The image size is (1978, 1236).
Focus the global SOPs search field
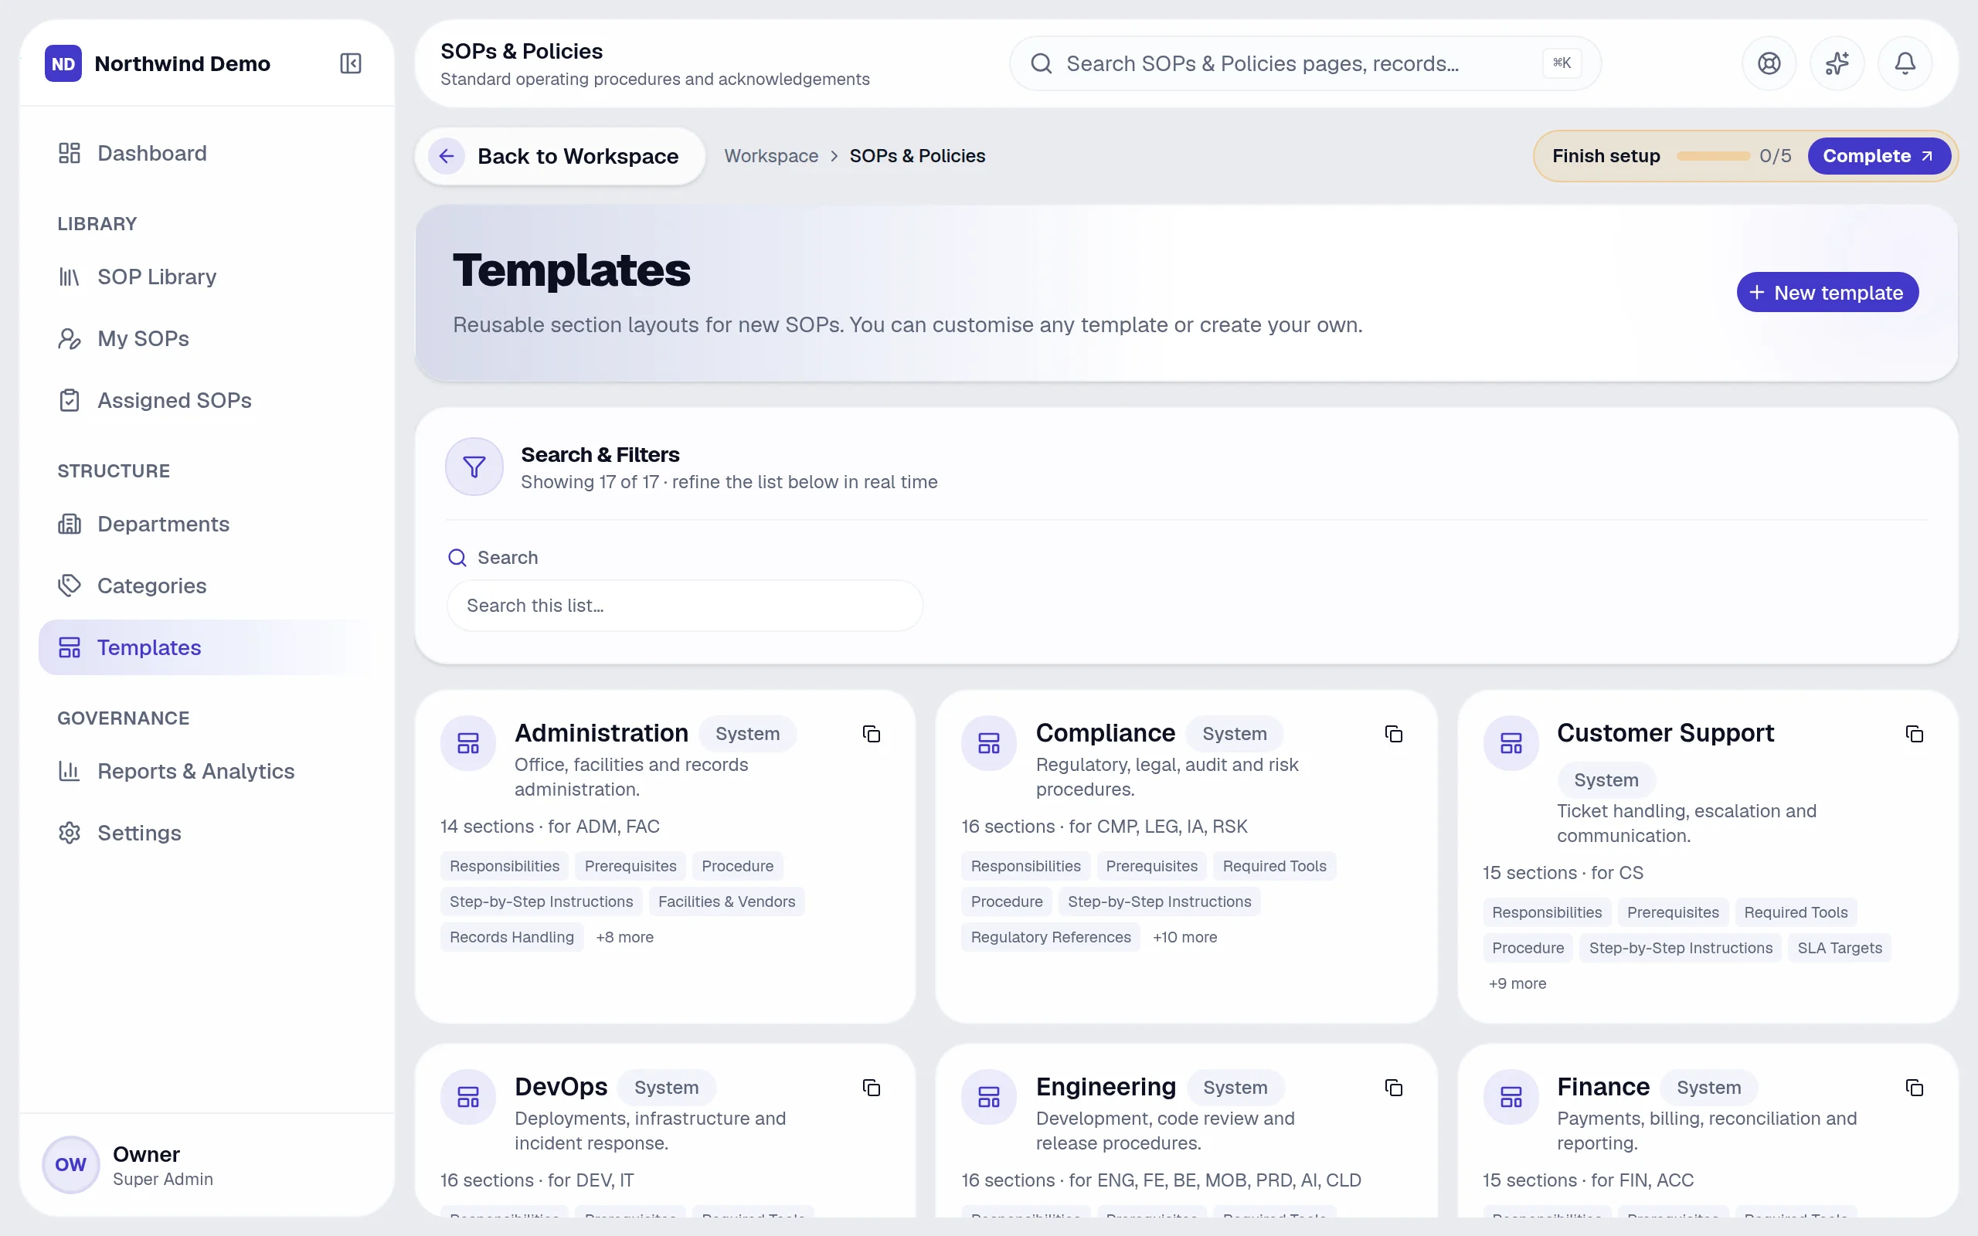coord(1305,64)
